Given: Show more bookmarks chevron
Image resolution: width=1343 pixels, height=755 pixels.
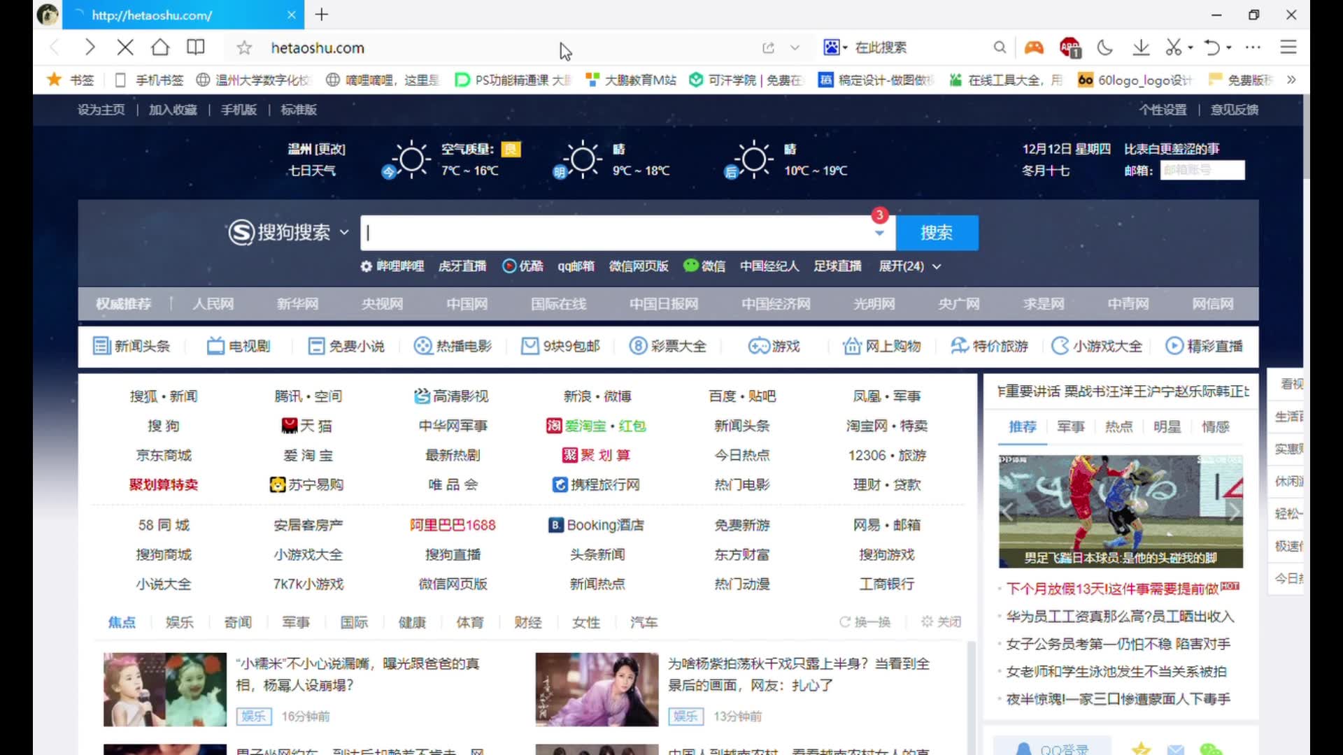Looking at the screenshot, I should (1291, 80).
